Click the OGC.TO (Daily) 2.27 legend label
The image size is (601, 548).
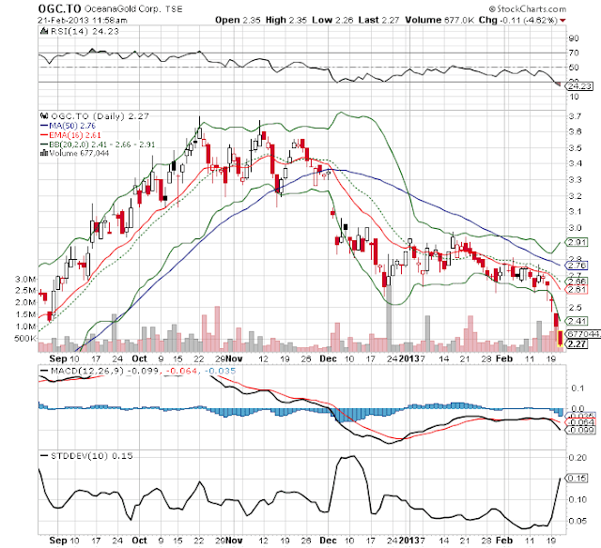pyautogui.click(x=100, y=116)
